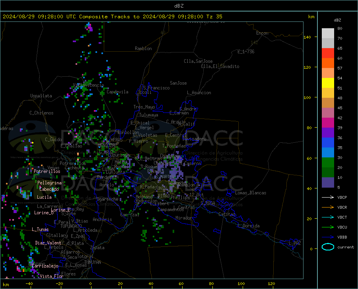Image resolution: width=358 pixels, height=289 pixels.
Task: Click the 'Tres_Mayo' place label
Action: coord(144,107)
